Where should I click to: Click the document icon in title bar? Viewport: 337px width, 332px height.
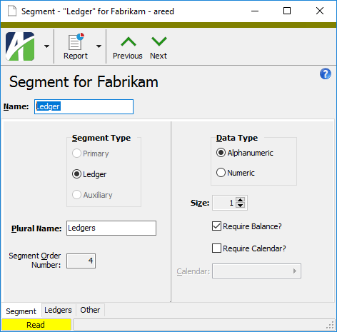12,11
